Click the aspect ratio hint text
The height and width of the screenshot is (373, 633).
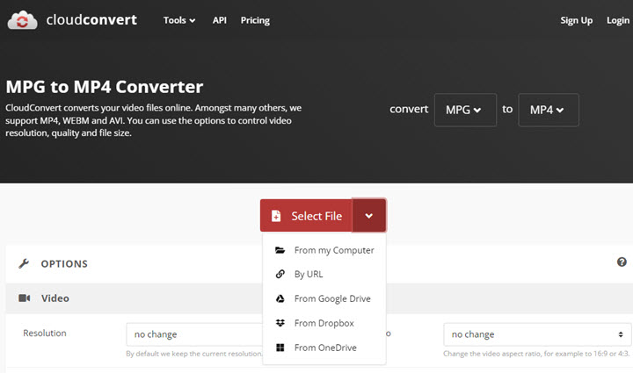[x=536, y=354]
